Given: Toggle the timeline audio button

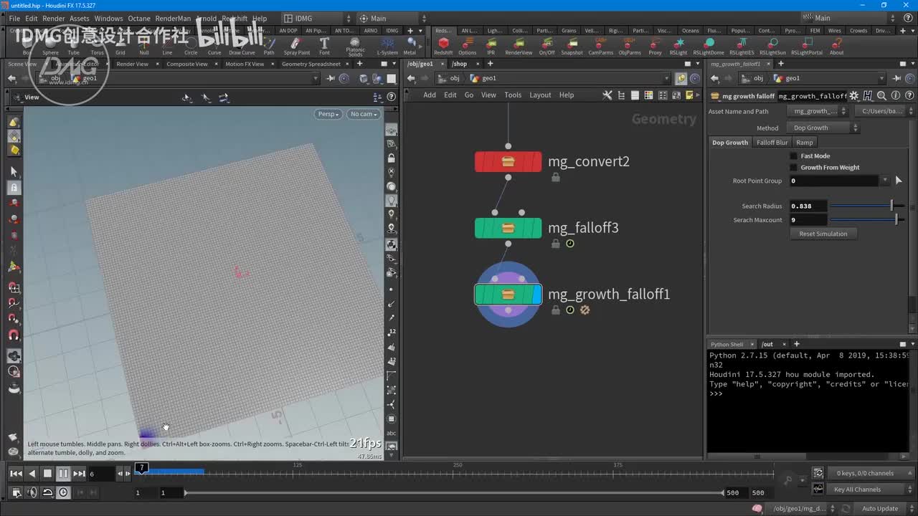Looking at the screenshot, I should (x=32, y=492).
